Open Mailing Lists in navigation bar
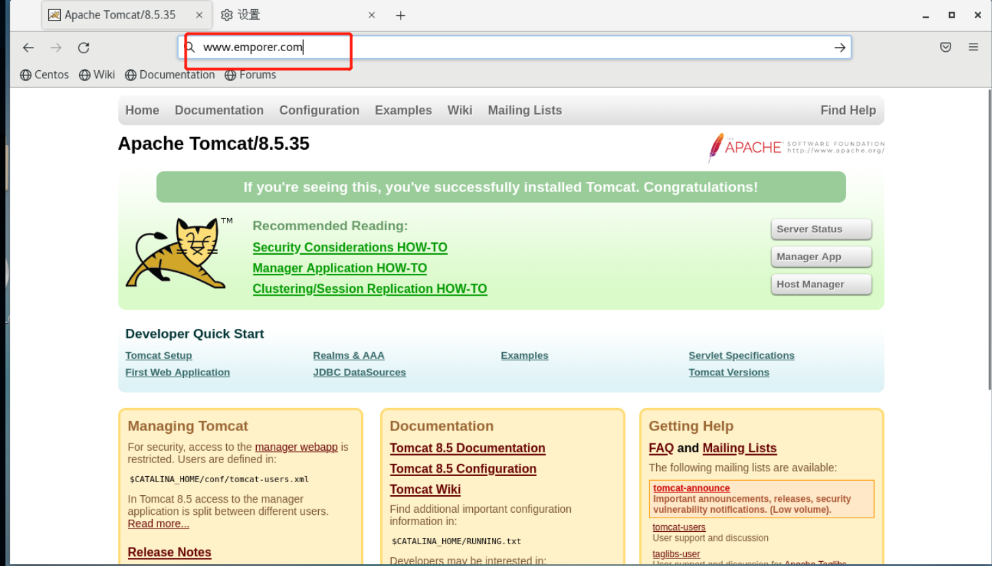This screenshot has height=568, width=992. pos(525,110)
